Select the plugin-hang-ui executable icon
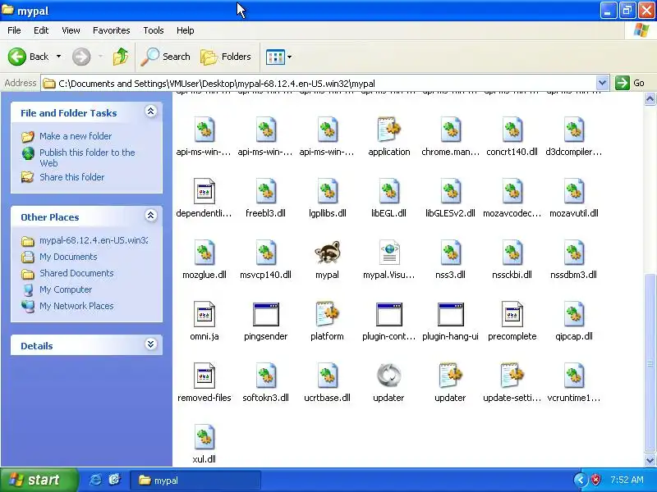 tap(450, 314)
